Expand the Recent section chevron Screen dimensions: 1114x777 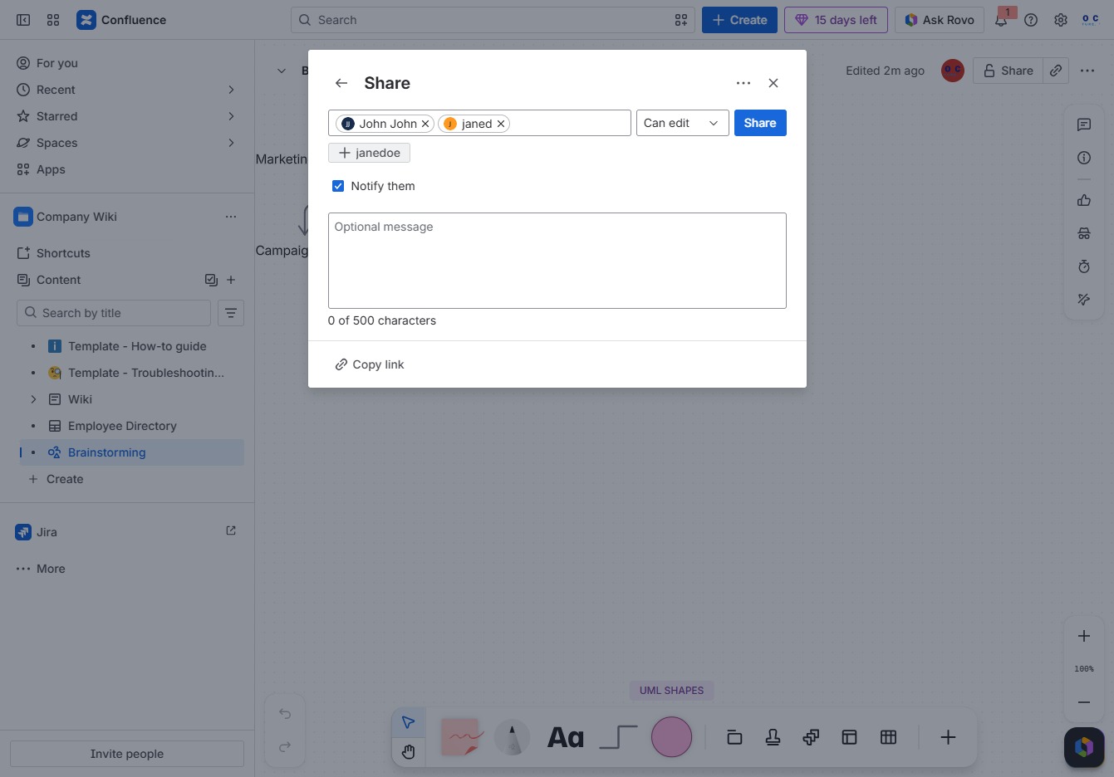pos(231,90)
